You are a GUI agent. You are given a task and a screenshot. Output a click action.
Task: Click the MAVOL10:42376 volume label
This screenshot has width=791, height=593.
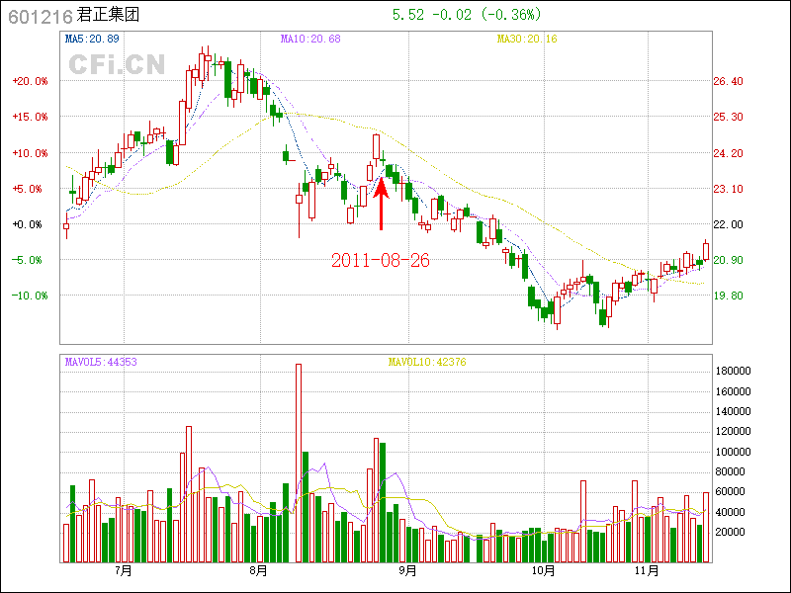(427, 362)
